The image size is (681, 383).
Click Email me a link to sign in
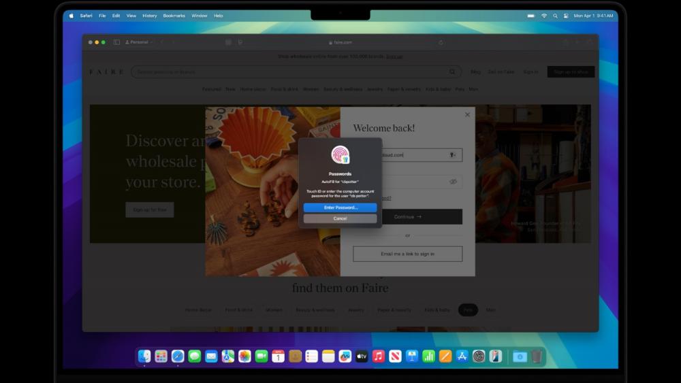point(407,254)
